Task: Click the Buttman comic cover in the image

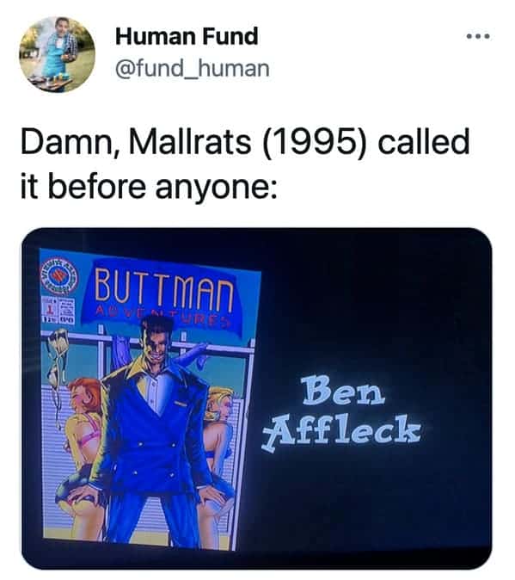Action: pyautogui.click(x=148, y=399)
